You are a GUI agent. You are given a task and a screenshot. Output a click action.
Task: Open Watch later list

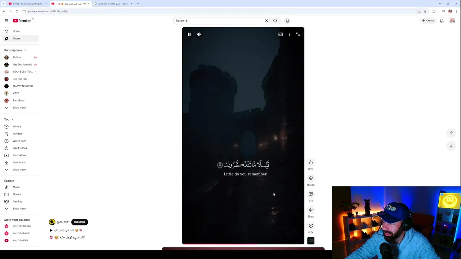click(20, 141)
